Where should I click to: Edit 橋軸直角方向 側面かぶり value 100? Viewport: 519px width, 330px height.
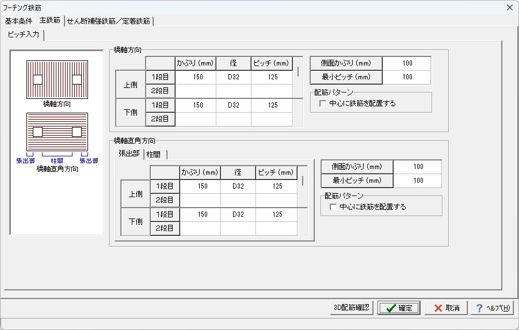(x=418, y=167)
